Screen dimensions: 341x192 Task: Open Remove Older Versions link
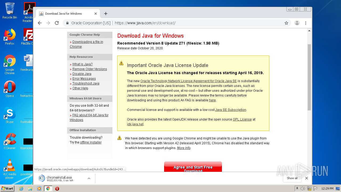[90, 69]
